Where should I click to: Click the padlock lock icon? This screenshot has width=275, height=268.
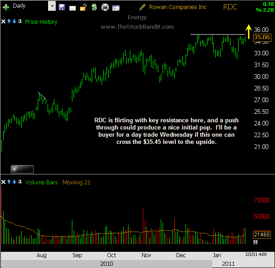point(83,7)
